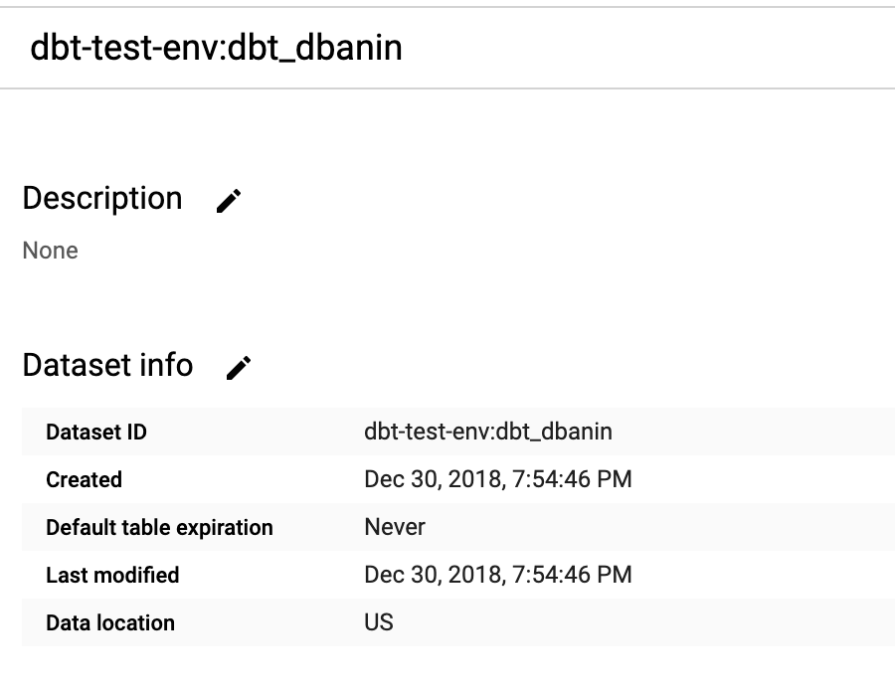The height and width of the screenshot is (698, 895).
Task: Select the Dataset ID value dbt-test-env:dbt_dbanin
Action: [x=488, y=432]
